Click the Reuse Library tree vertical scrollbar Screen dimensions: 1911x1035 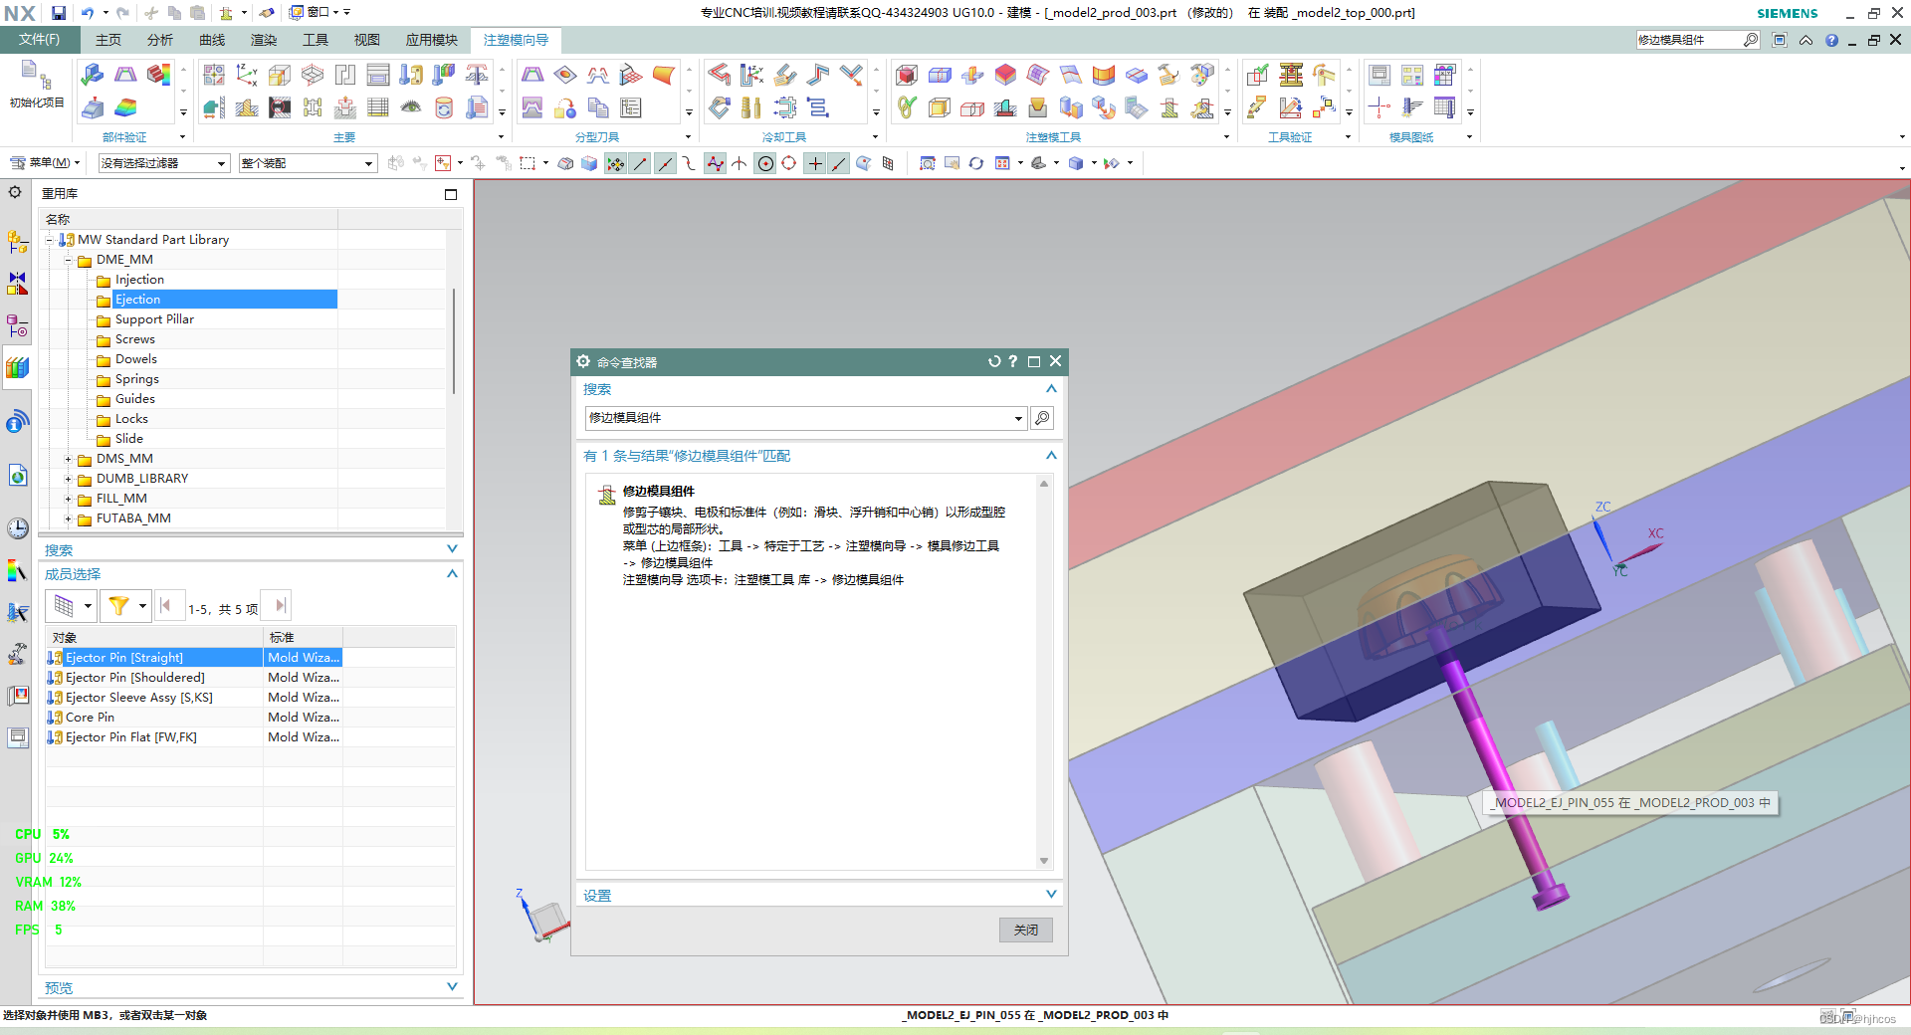click(x=454, y=341)
